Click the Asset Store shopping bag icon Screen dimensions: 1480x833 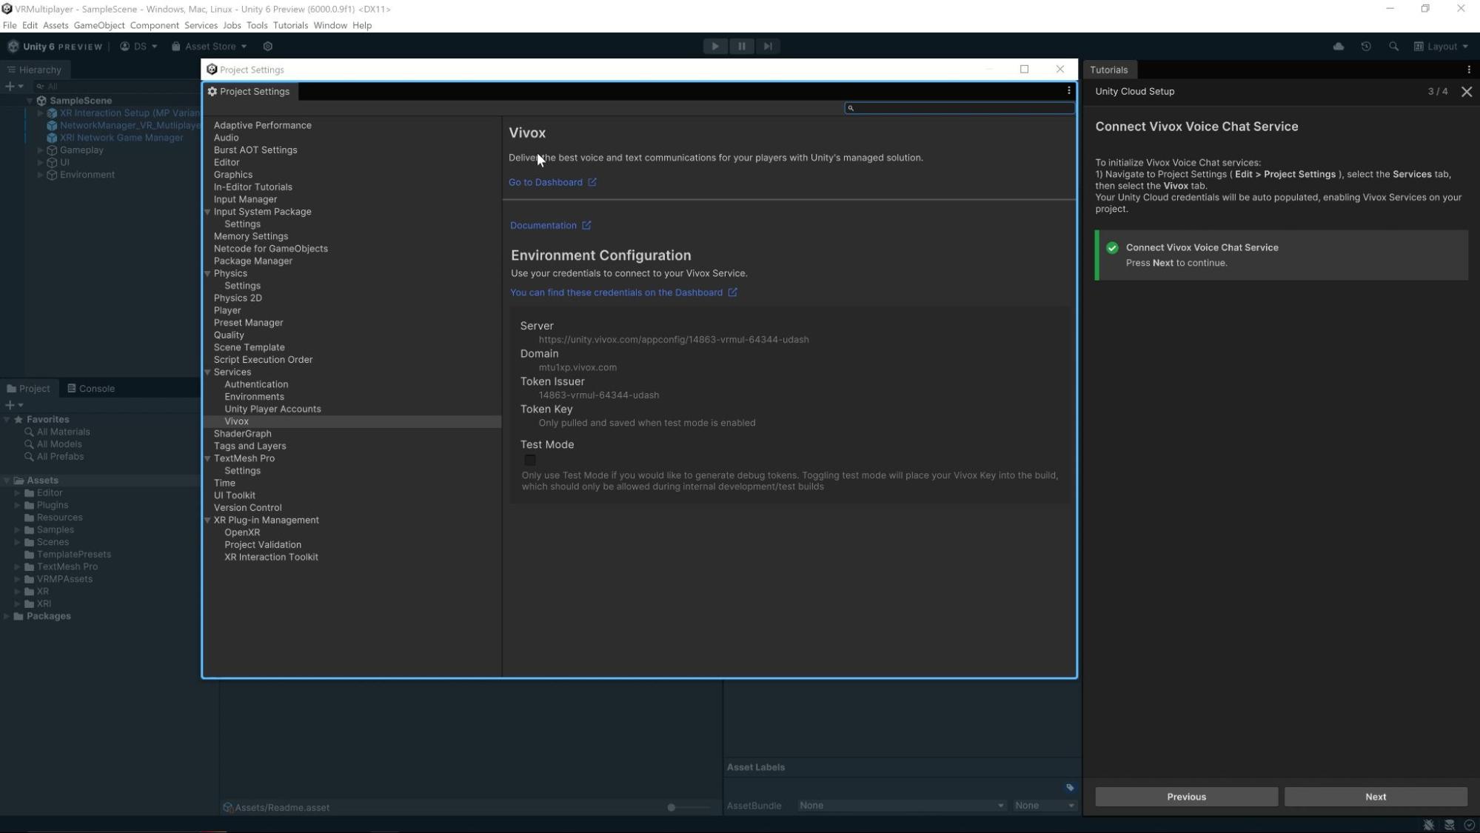175,46
